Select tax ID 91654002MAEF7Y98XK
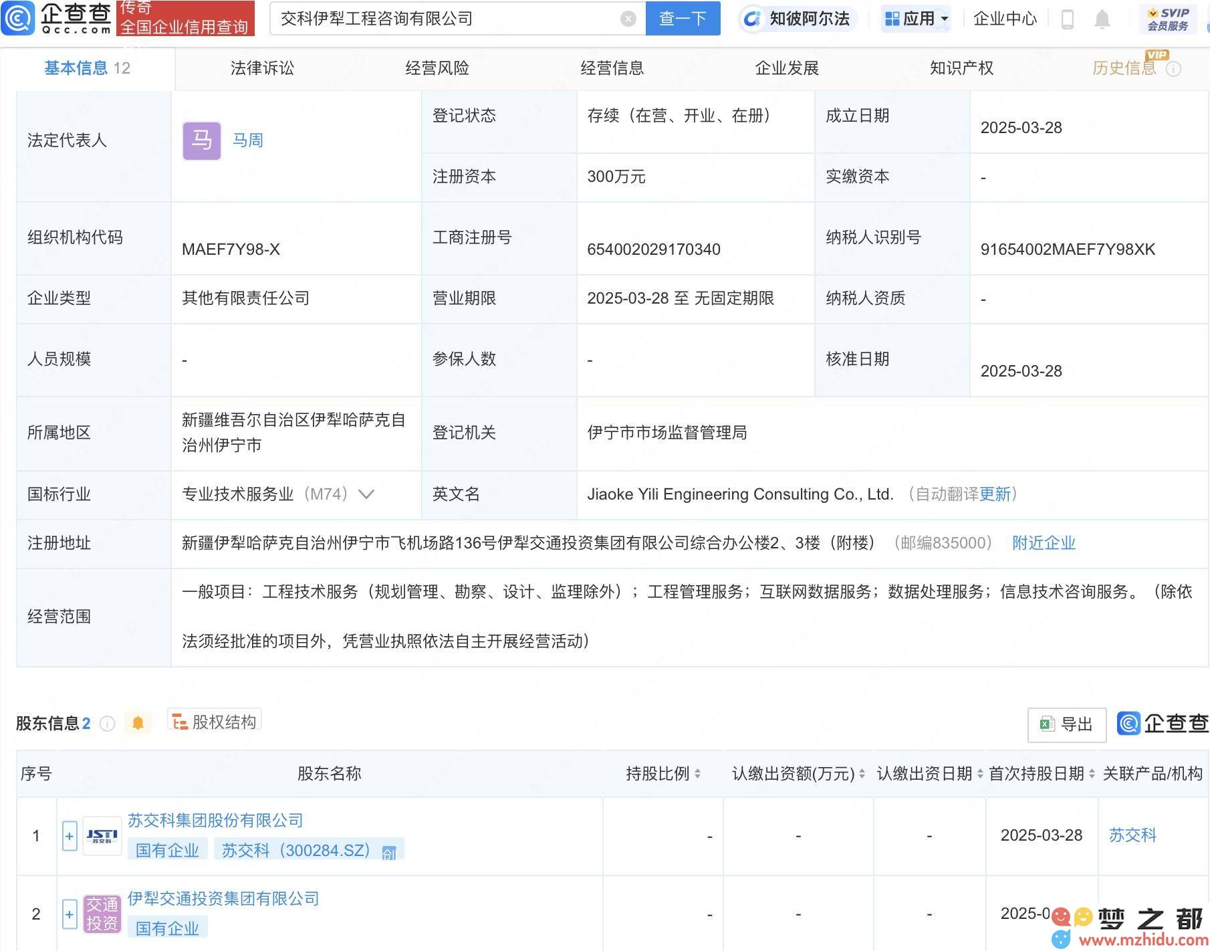 pos(1068,249)
